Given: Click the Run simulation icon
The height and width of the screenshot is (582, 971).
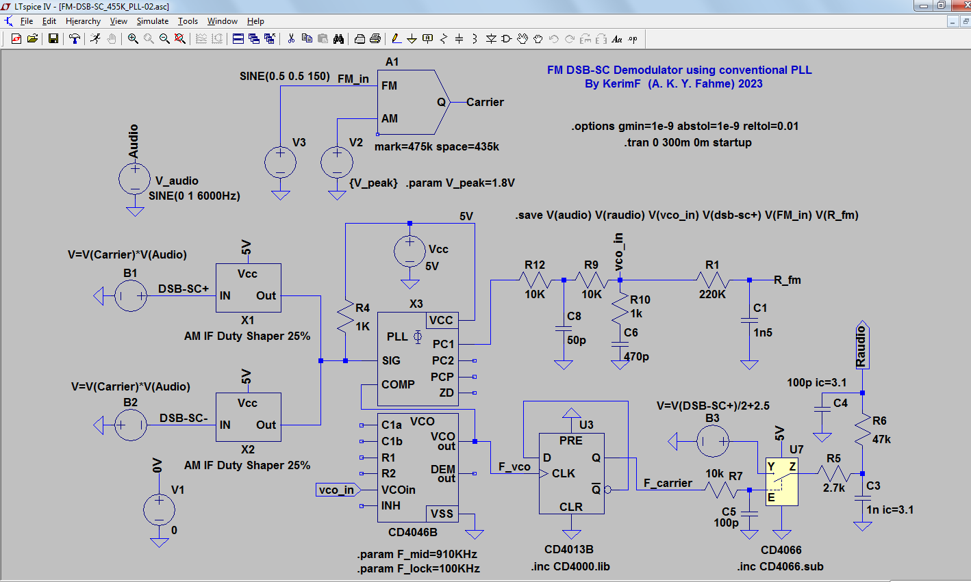Looking at the screenshot, I should click(95, 39).
